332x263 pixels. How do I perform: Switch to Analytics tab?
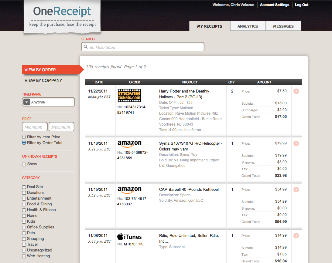(248, 26)
